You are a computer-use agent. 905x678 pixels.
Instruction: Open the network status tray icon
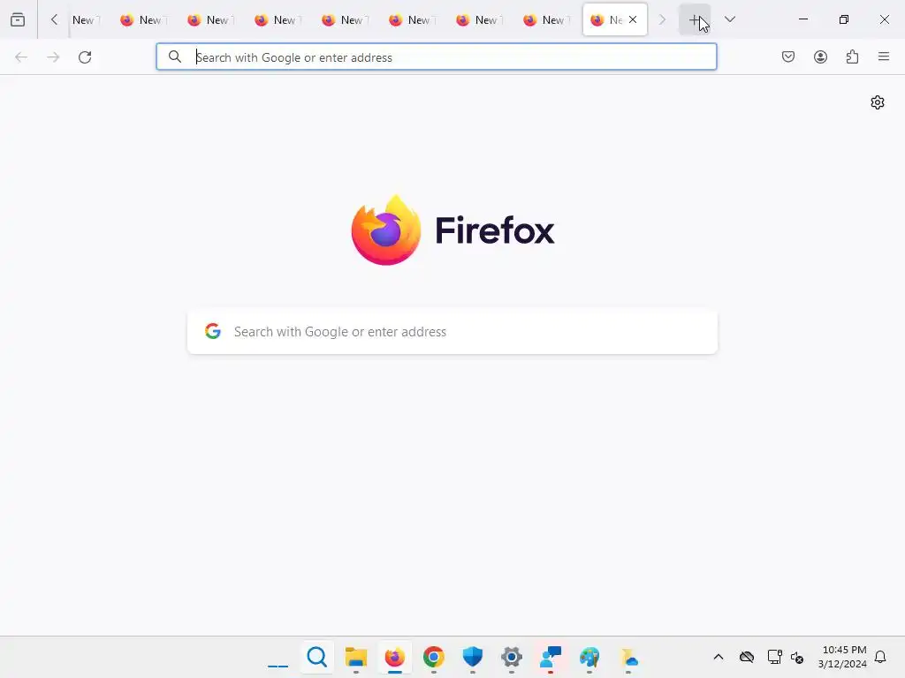click(774, 657)
